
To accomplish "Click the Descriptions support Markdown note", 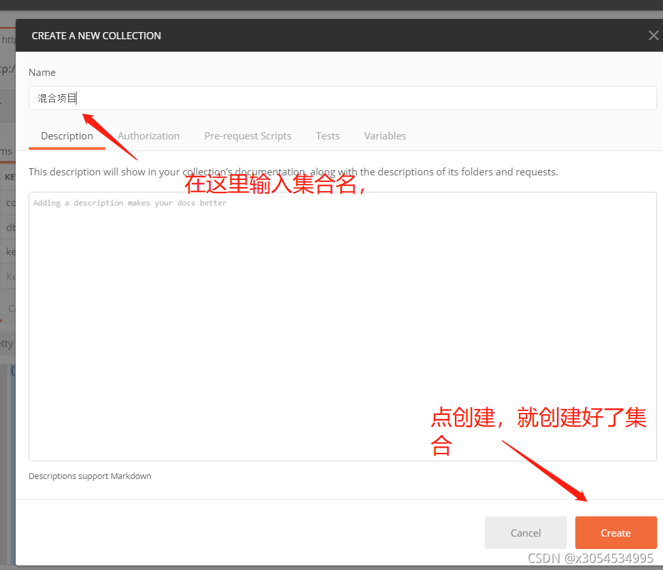I will click(90, 476).
